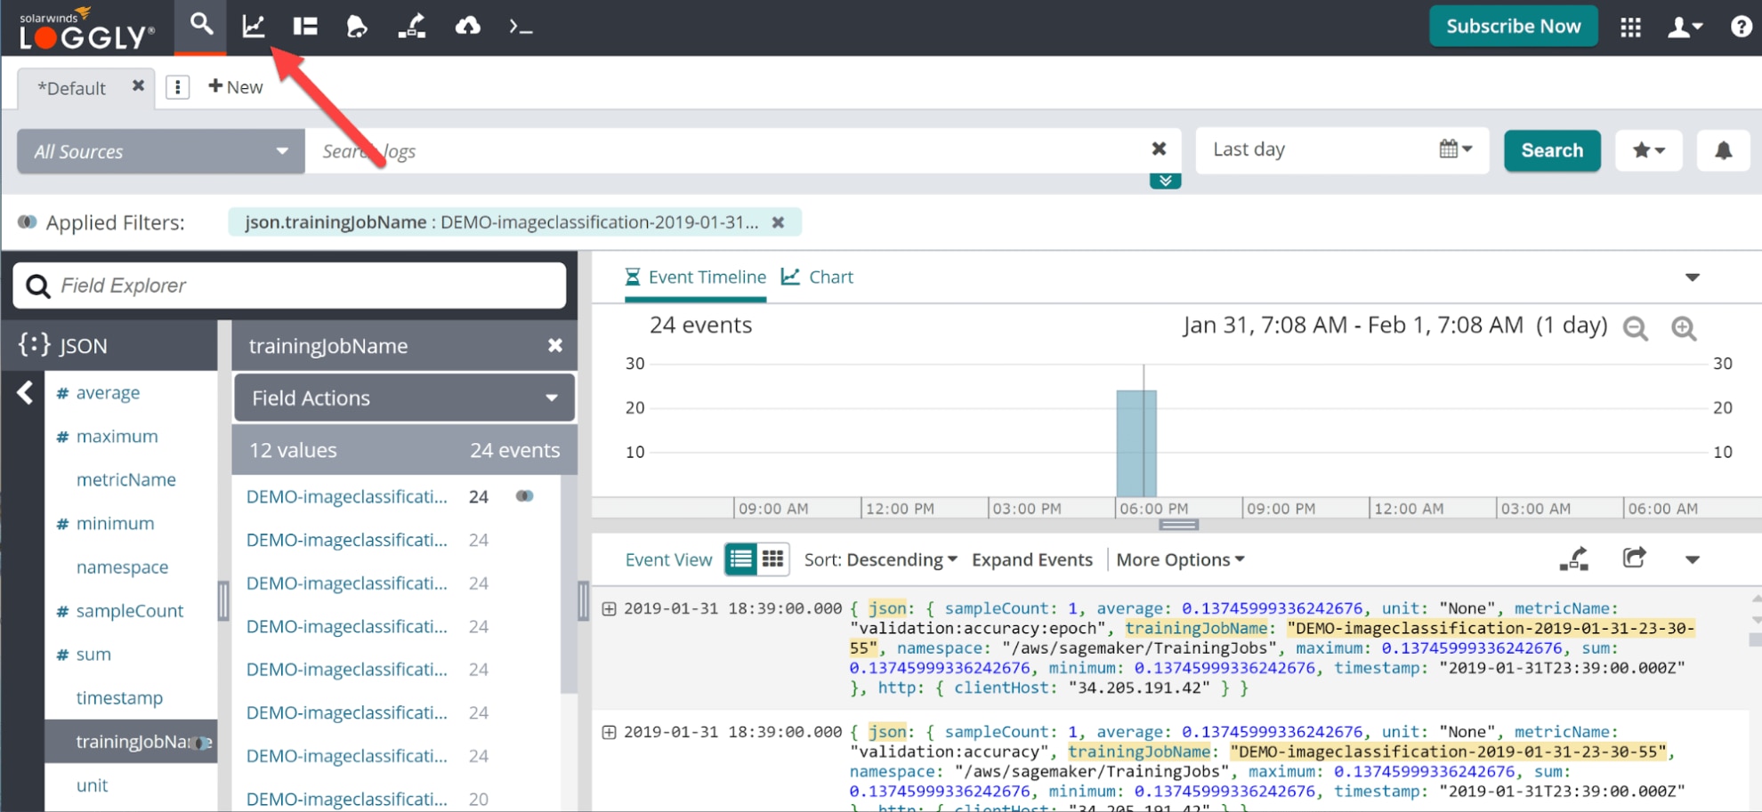Expand the Field Actions dropdown
Viewport: 1762px width, 812px height.
pyautogui.click(x=403, y=398)
